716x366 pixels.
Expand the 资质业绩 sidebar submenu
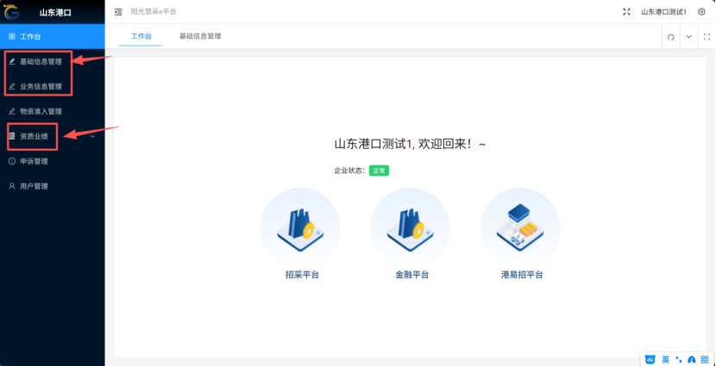[x=91, y=135]
